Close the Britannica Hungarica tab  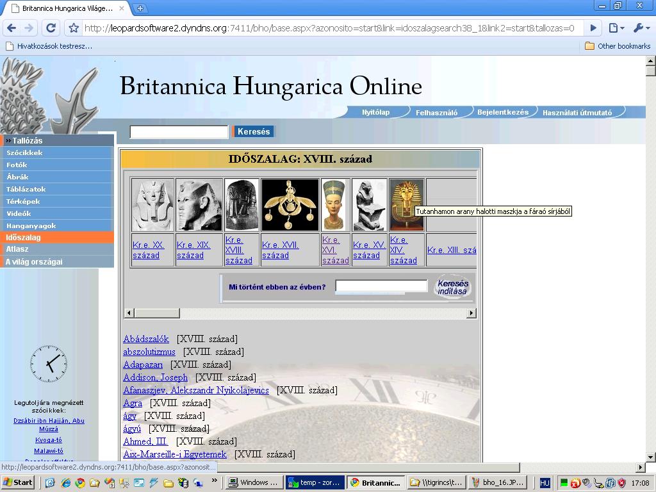click(121, 8)
